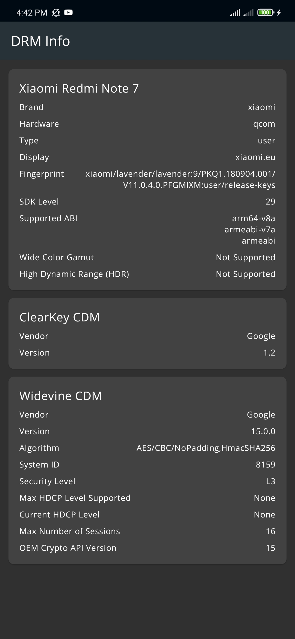Select the Xiaomi Redmi Note 7 heading

pos(79,88)
